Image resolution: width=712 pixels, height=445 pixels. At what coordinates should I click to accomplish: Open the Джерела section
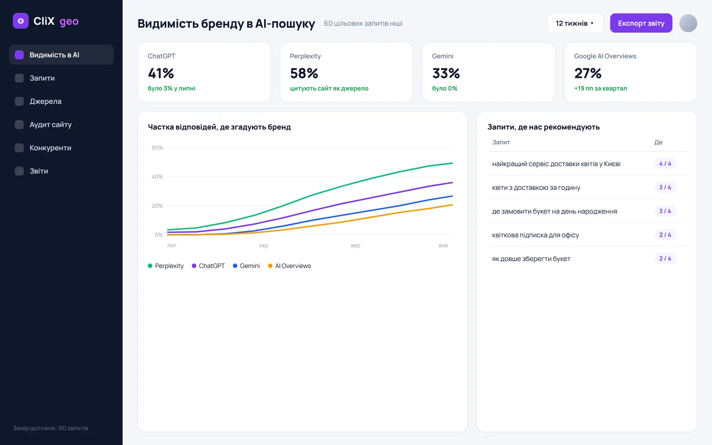61,101
